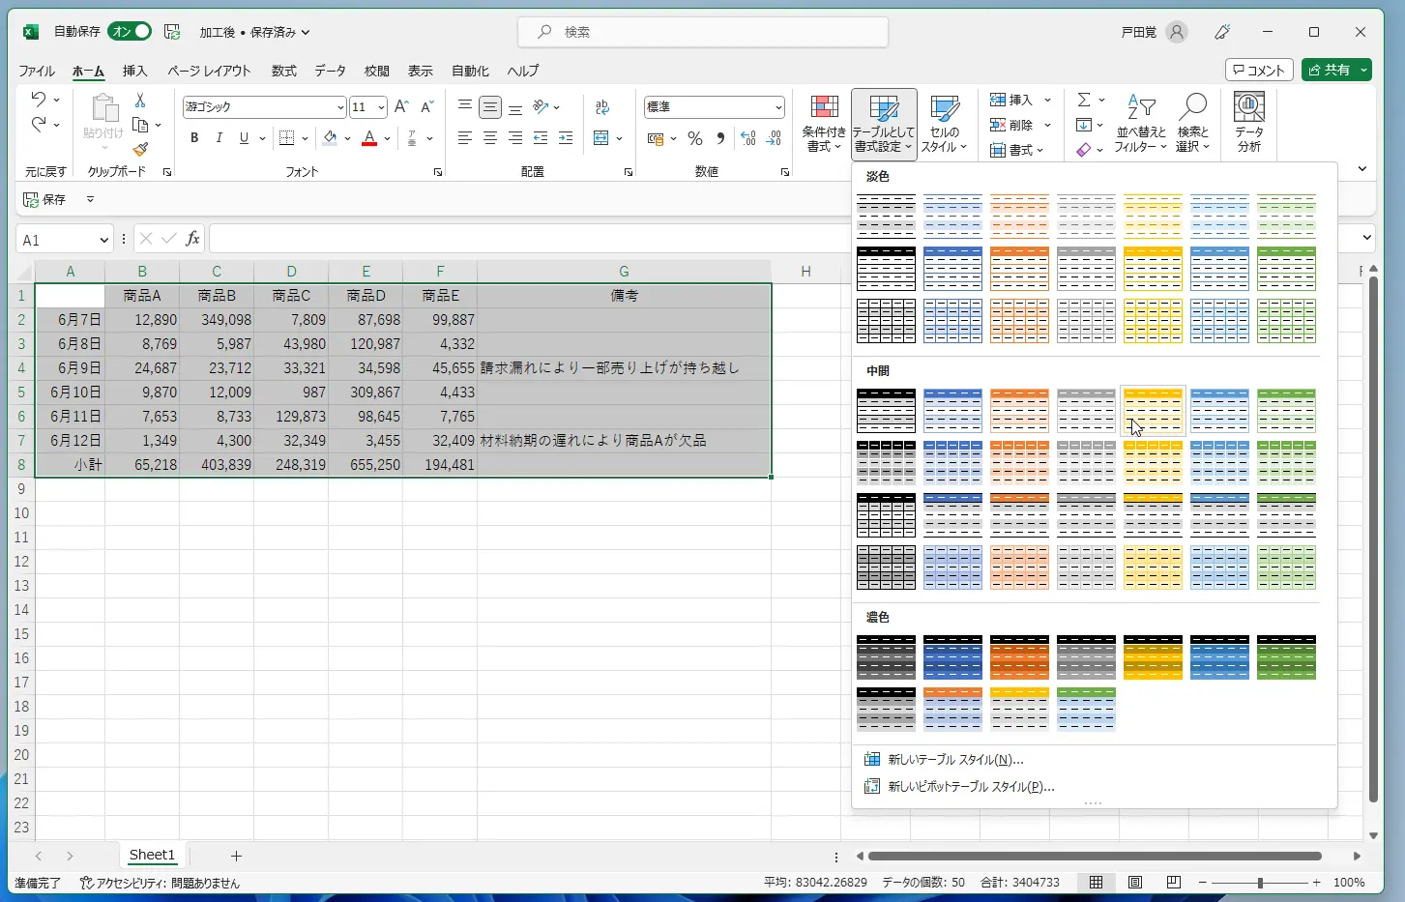Click the increase indent icon
The image size is (1405, 902).
(566, 138)
